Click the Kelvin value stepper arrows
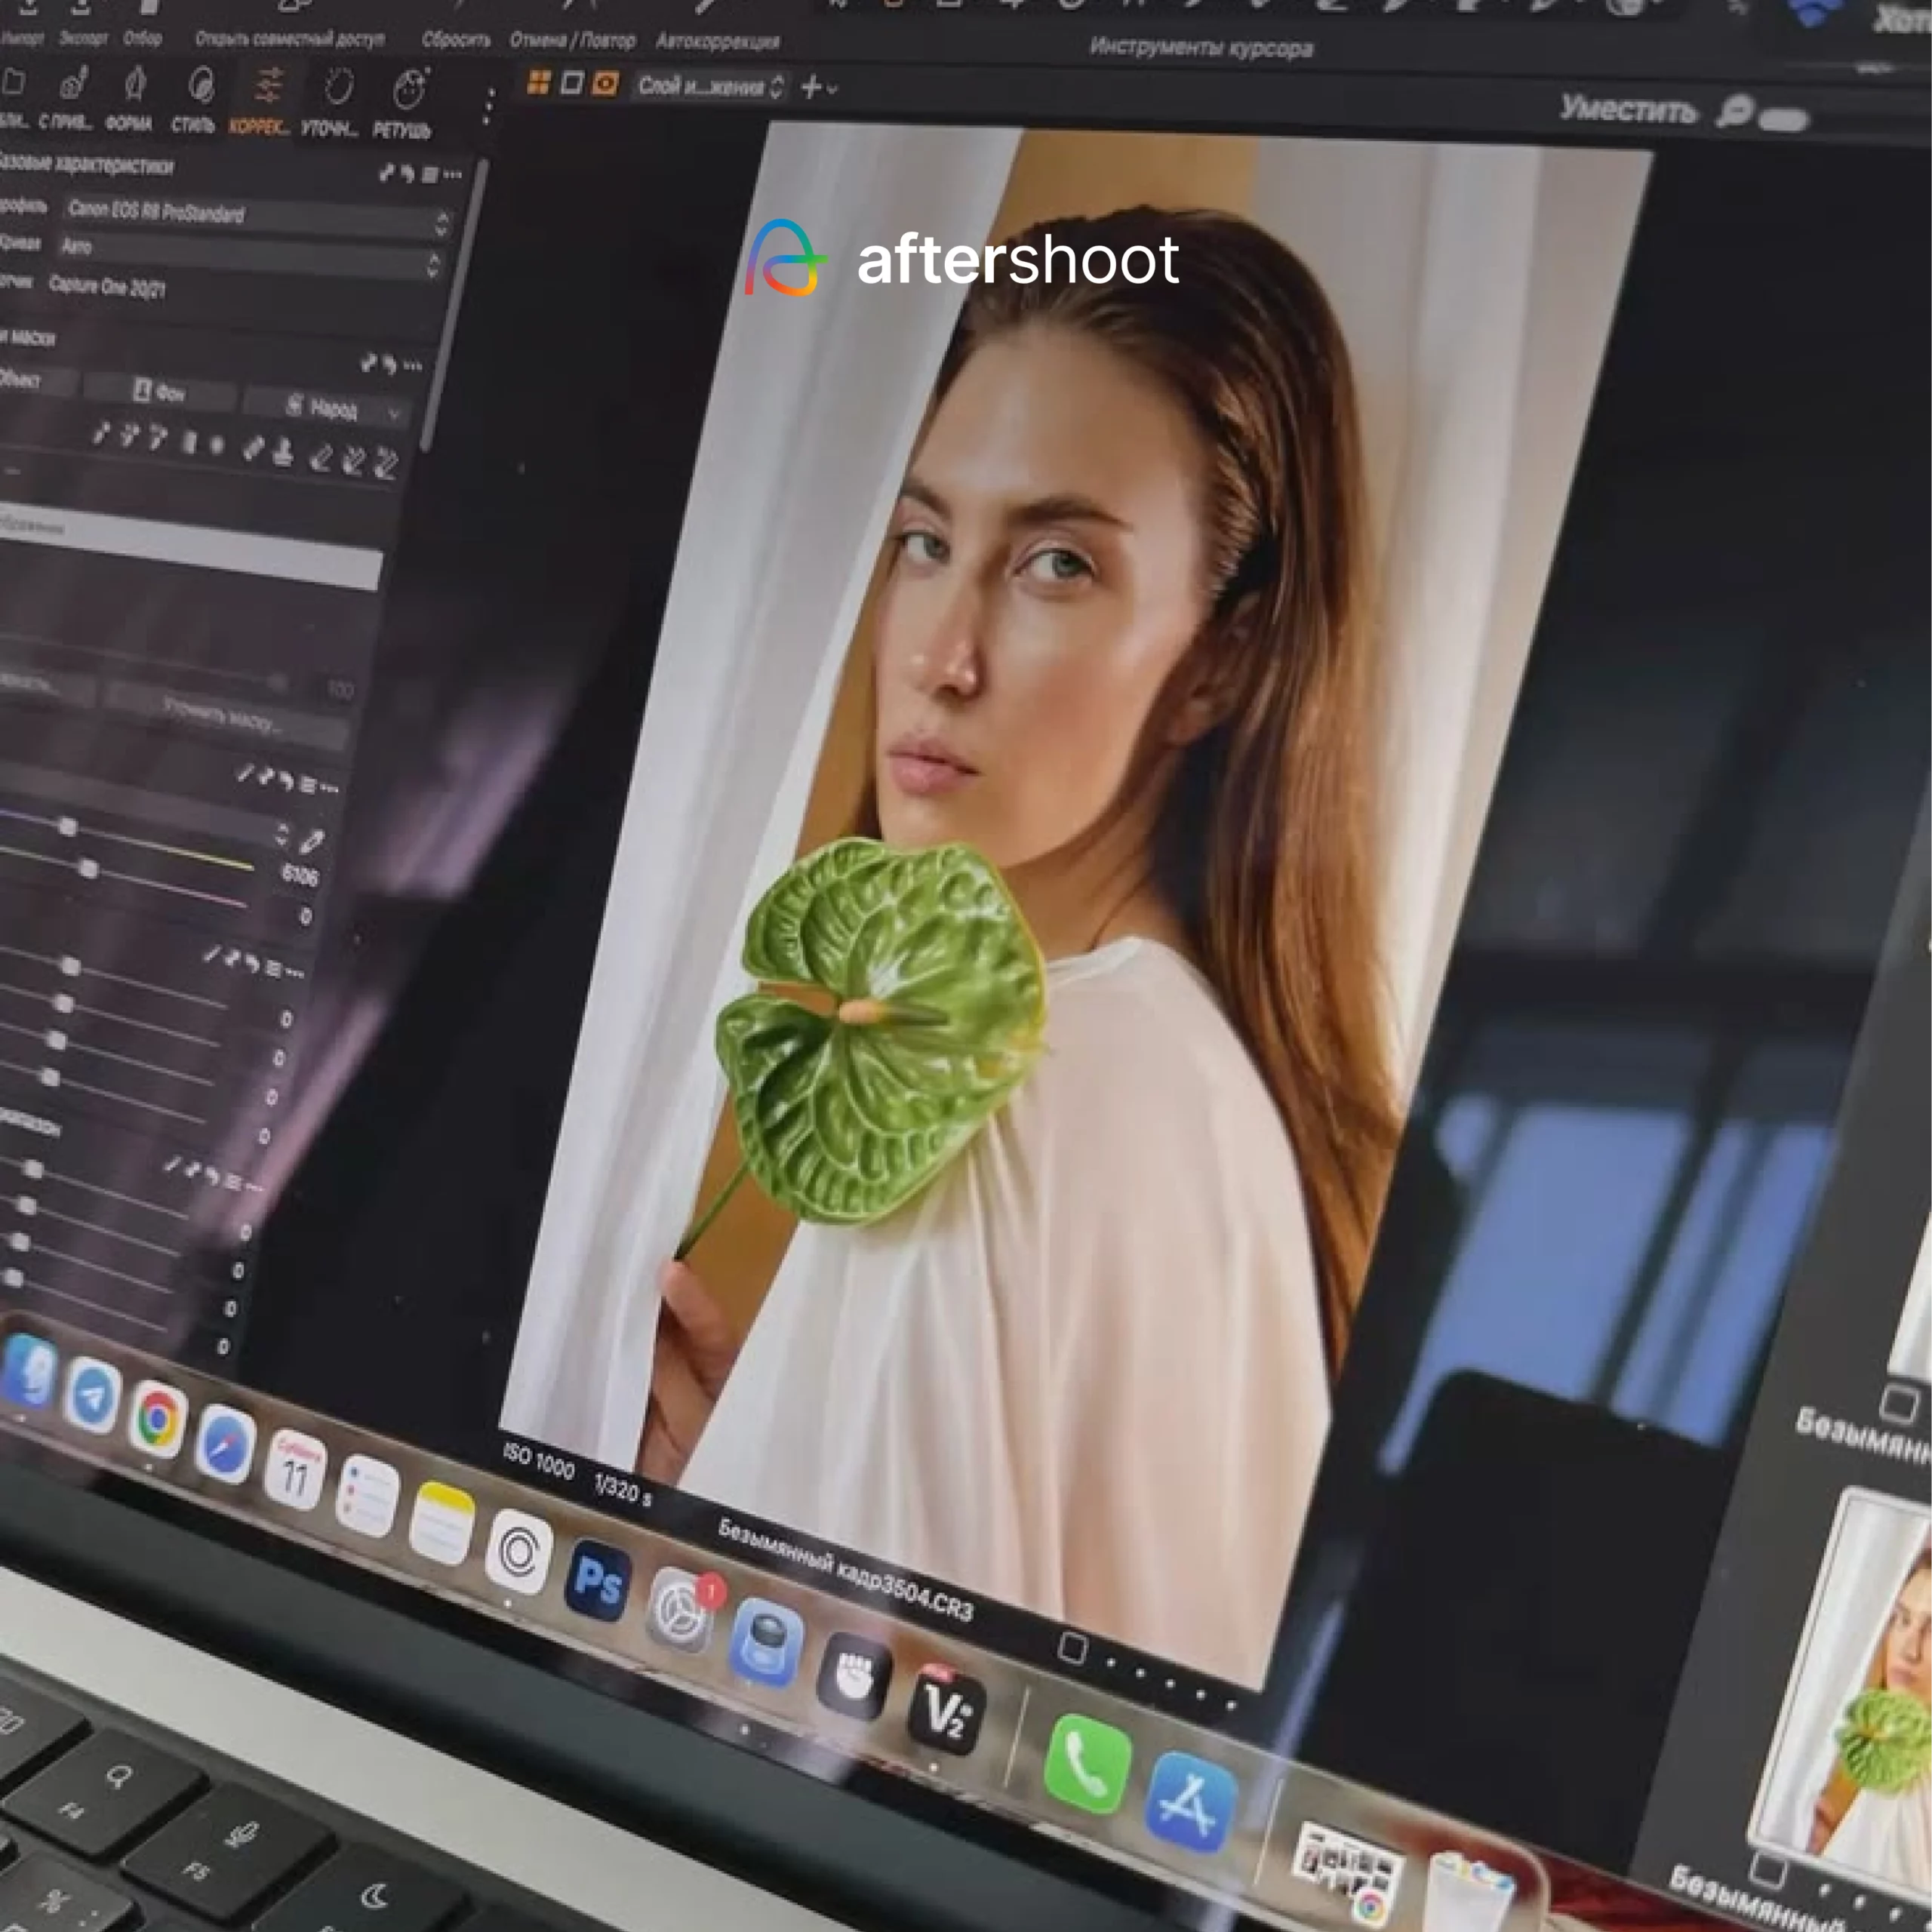The width and height of the screenshot is (1932, 1932). click(x=282, y=834)
